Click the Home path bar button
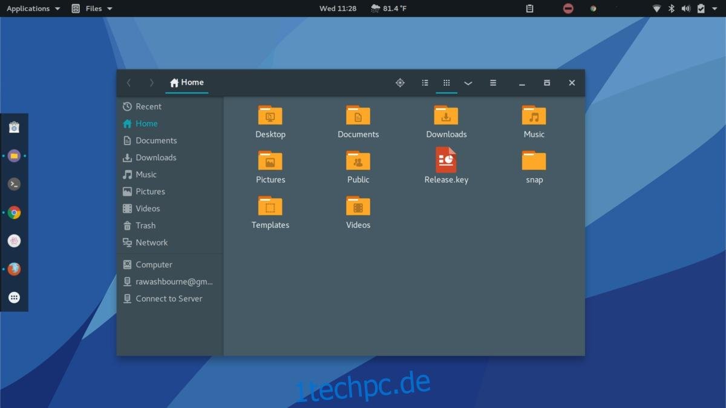The width and height of the screenshot is (726, 408). click(x=186, y=83)
